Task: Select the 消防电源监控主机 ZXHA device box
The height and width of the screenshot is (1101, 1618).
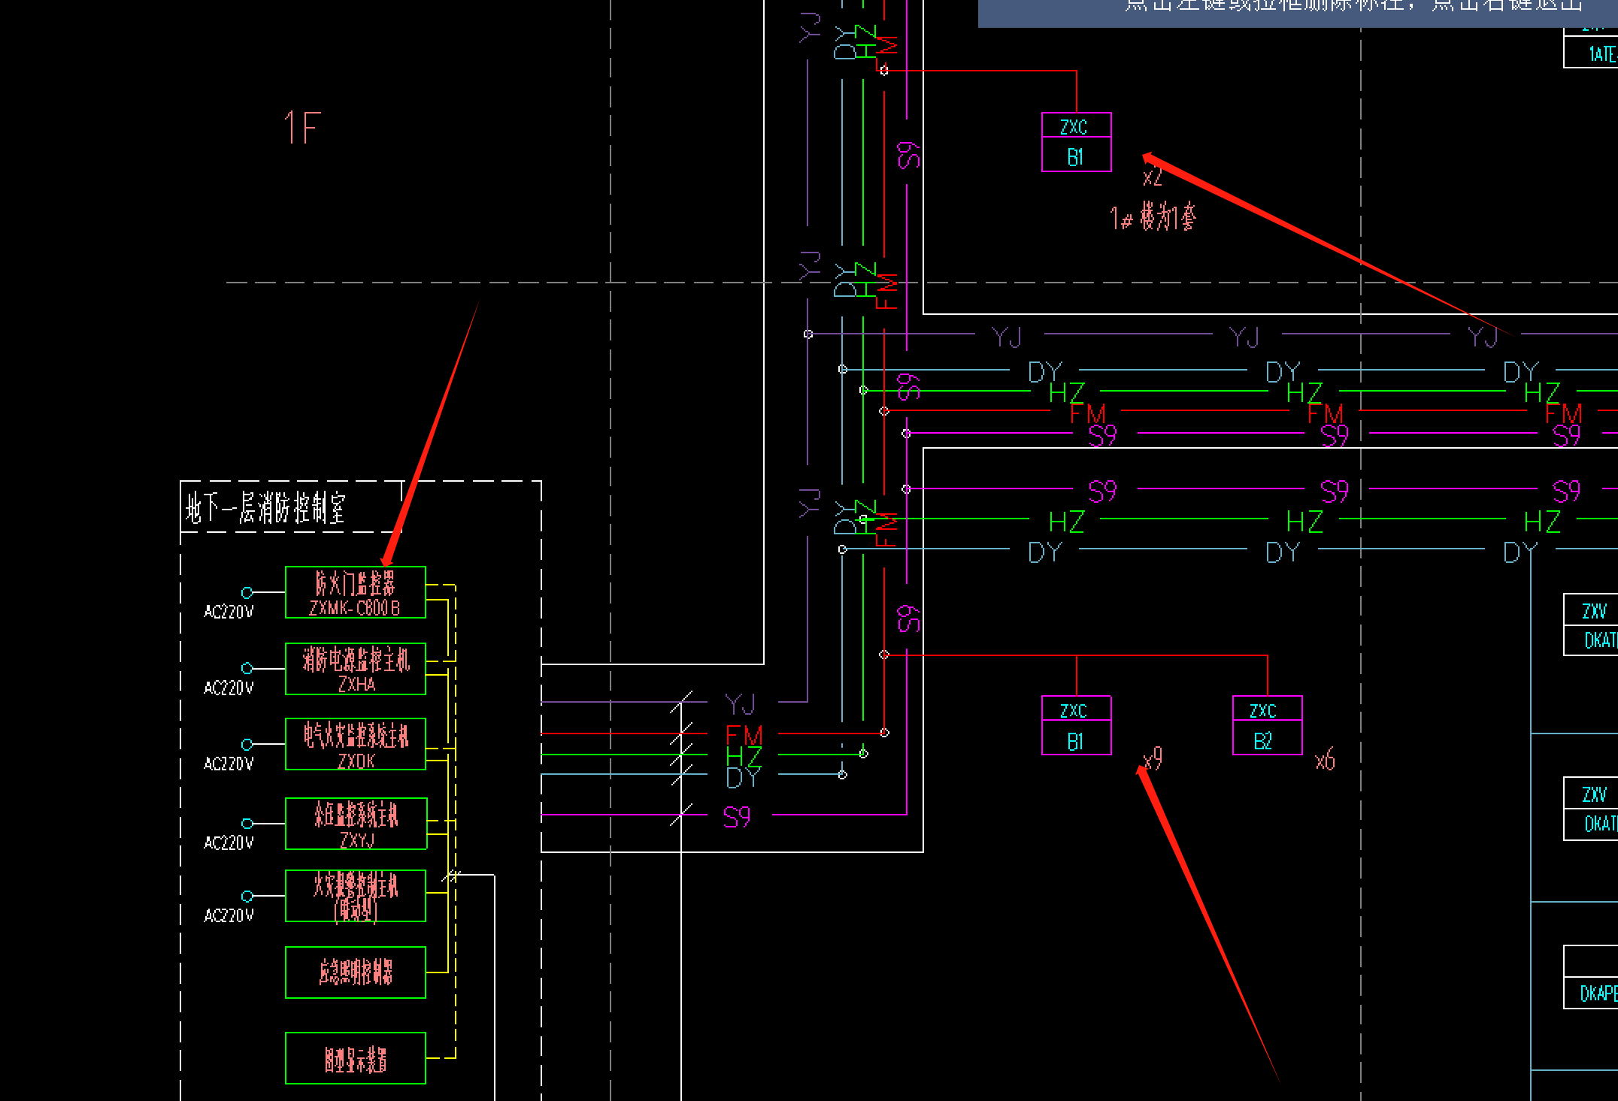Action: click(356, 669)
